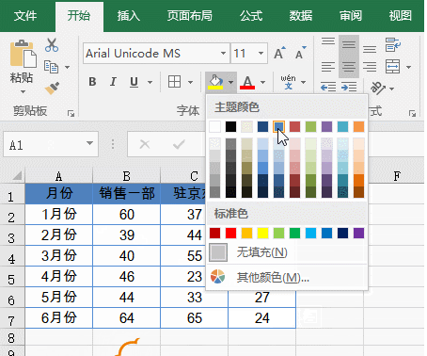
Task: Toggle Underline formatting
Action: coord(134,82)
